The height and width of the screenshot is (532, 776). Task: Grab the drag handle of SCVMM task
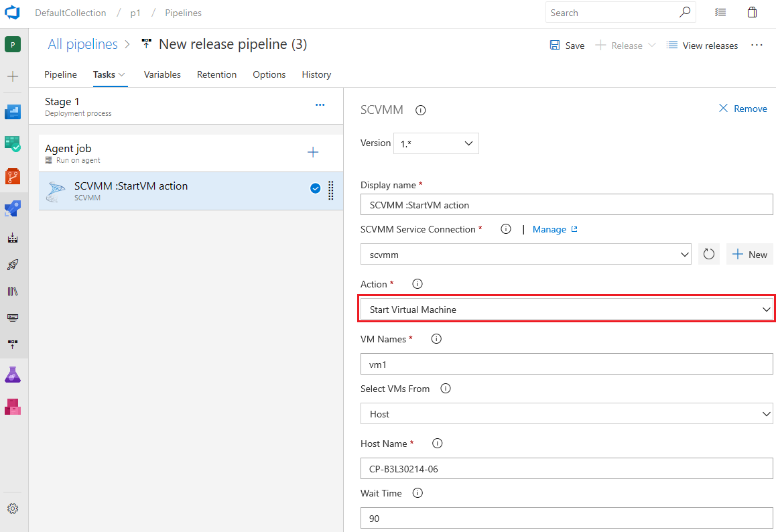click(x=330, y=190)
